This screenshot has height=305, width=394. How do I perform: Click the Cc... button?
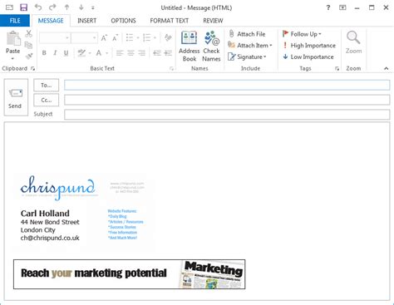[46, 100]
